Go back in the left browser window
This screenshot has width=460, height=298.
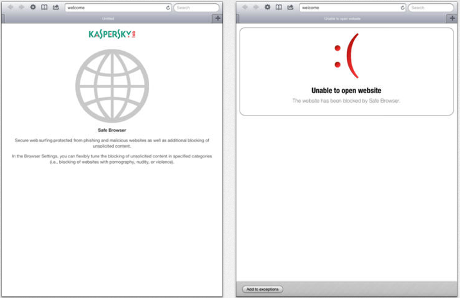coord(10,7)
